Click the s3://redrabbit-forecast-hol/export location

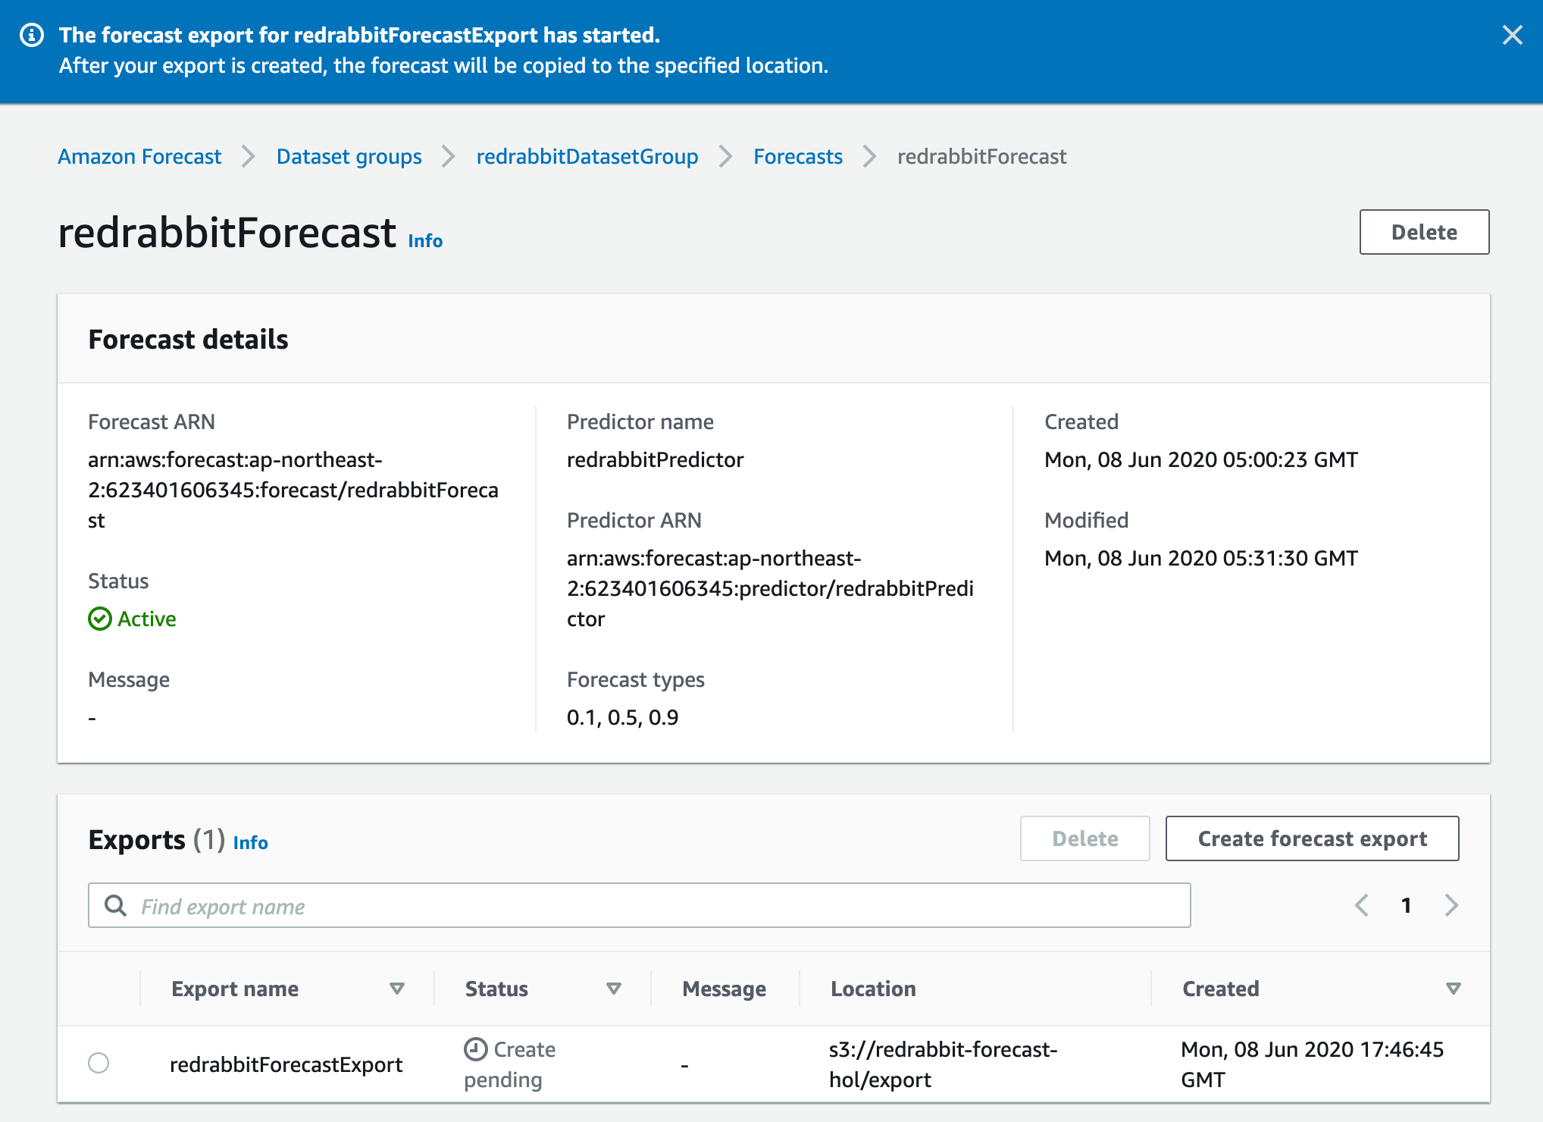tap(943, 1064)
